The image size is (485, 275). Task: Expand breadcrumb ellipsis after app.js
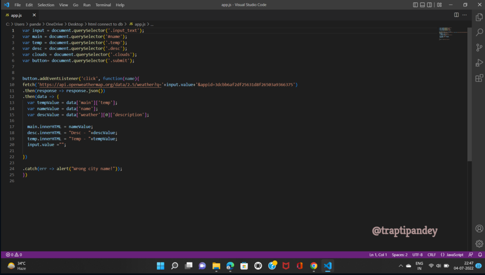click(x=152, y=24)
